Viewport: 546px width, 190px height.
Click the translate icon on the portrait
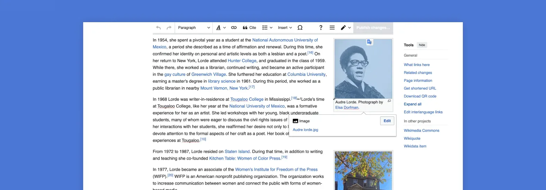pyautogui.click(x=370, y=42)
